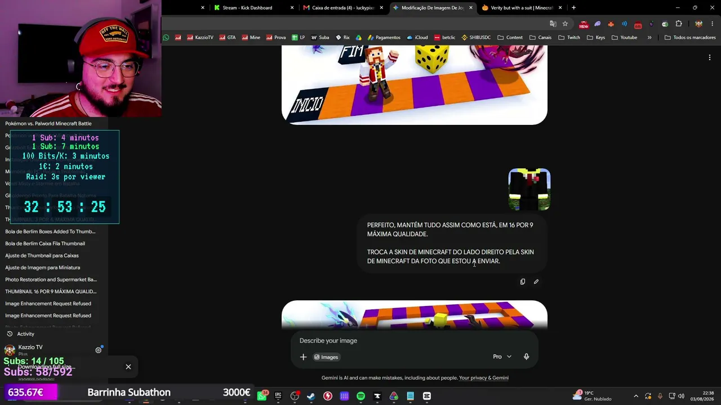Dismiss the Downloading full size notification
Viewport: 721px width, 405px height.
click(x=128, y=367)
